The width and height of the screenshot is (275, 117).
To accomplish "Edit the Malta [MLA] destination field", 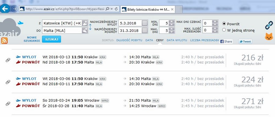I will pyautogui.click(x=62, y=31).
